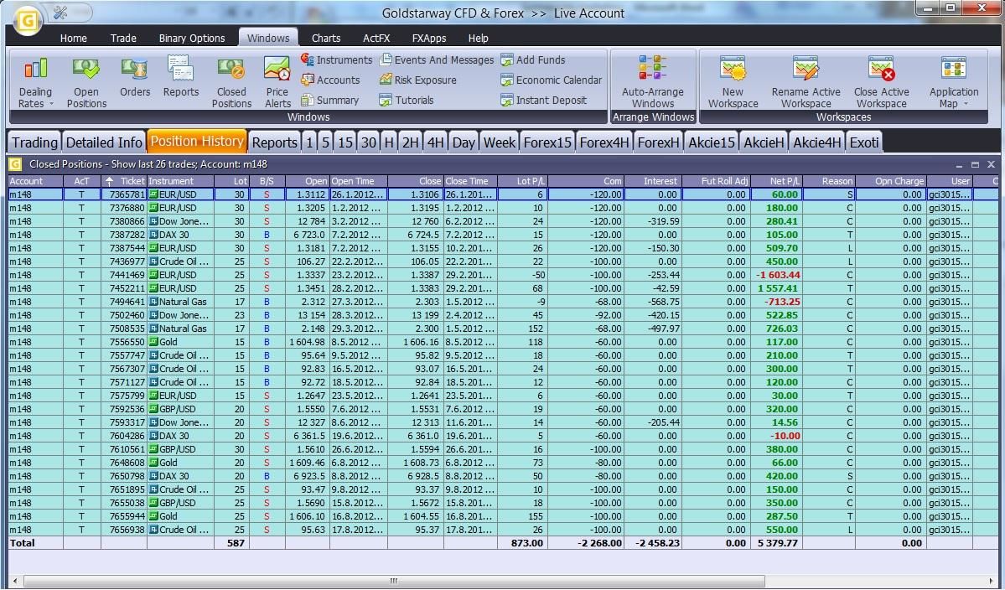Switch to the Detailed Info workspace tab
This screenshot has height=590, width=1005.
pyautogui.click(x=104, y=142)
